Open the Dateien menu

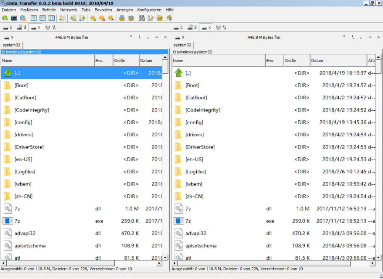click(x=9, y=10)
